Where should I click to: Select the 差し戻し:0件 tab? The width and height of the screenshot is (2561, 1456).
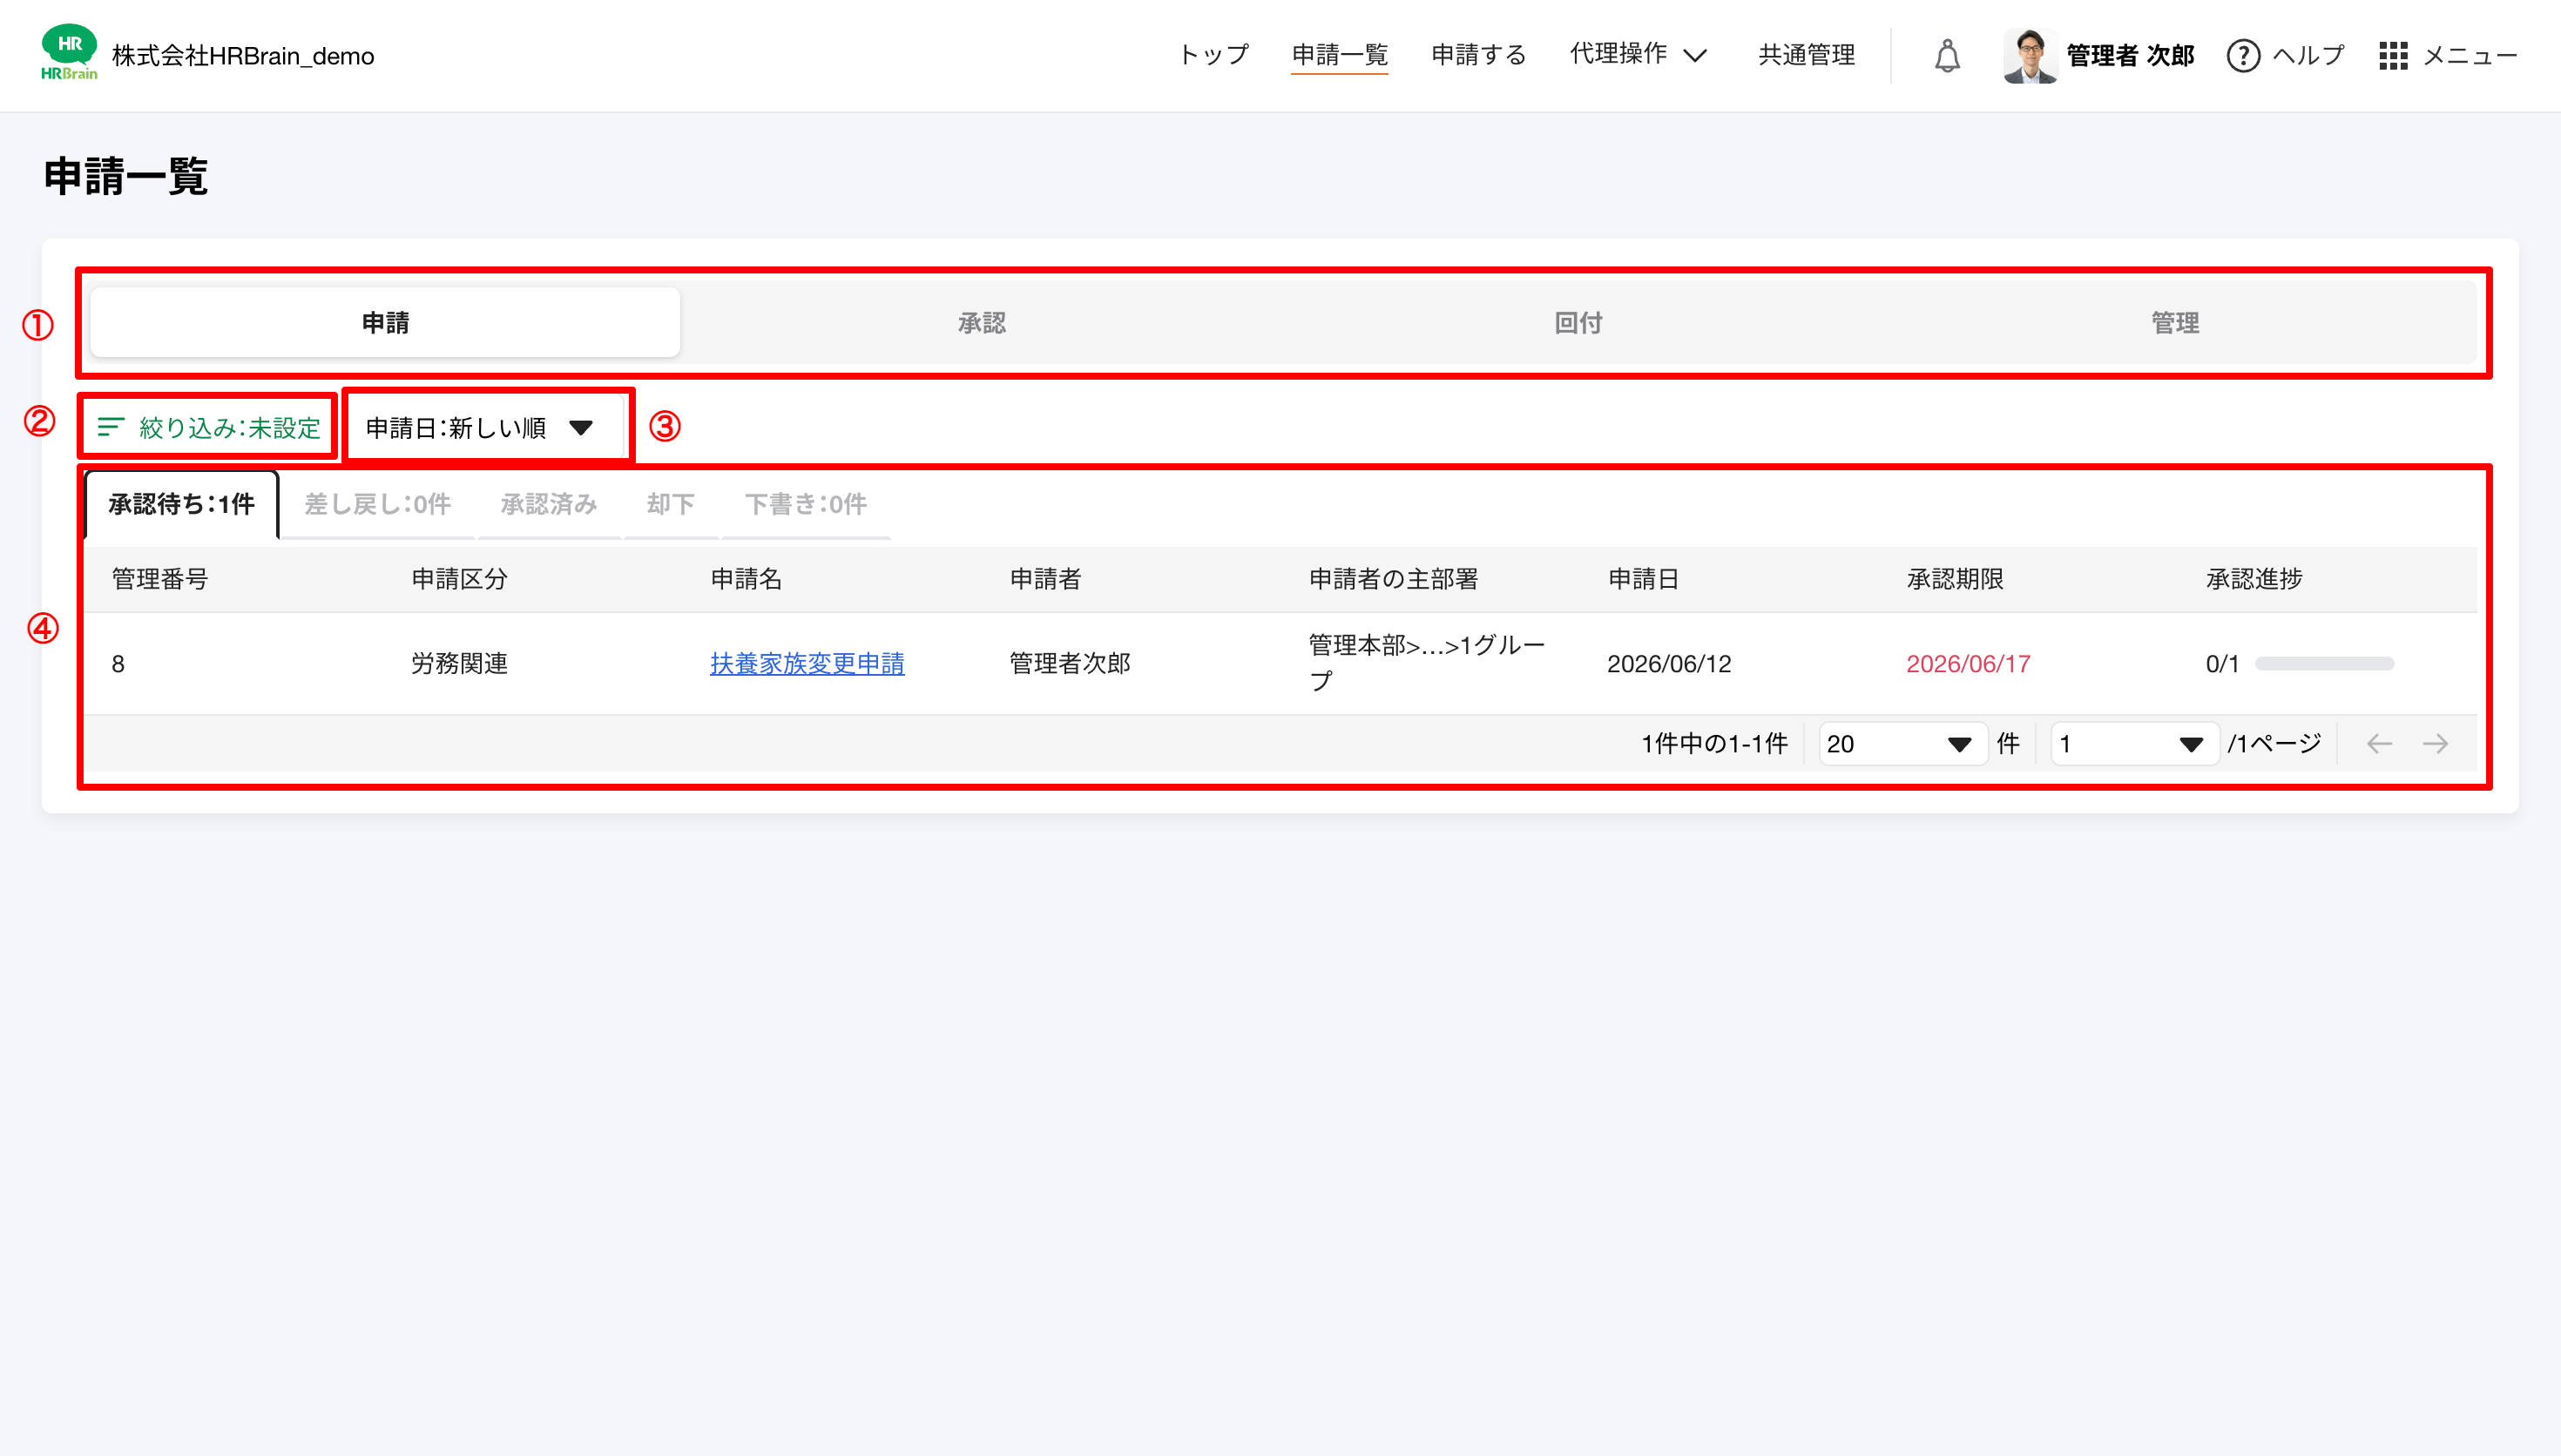pyautogui.click(x=377, y=504)
